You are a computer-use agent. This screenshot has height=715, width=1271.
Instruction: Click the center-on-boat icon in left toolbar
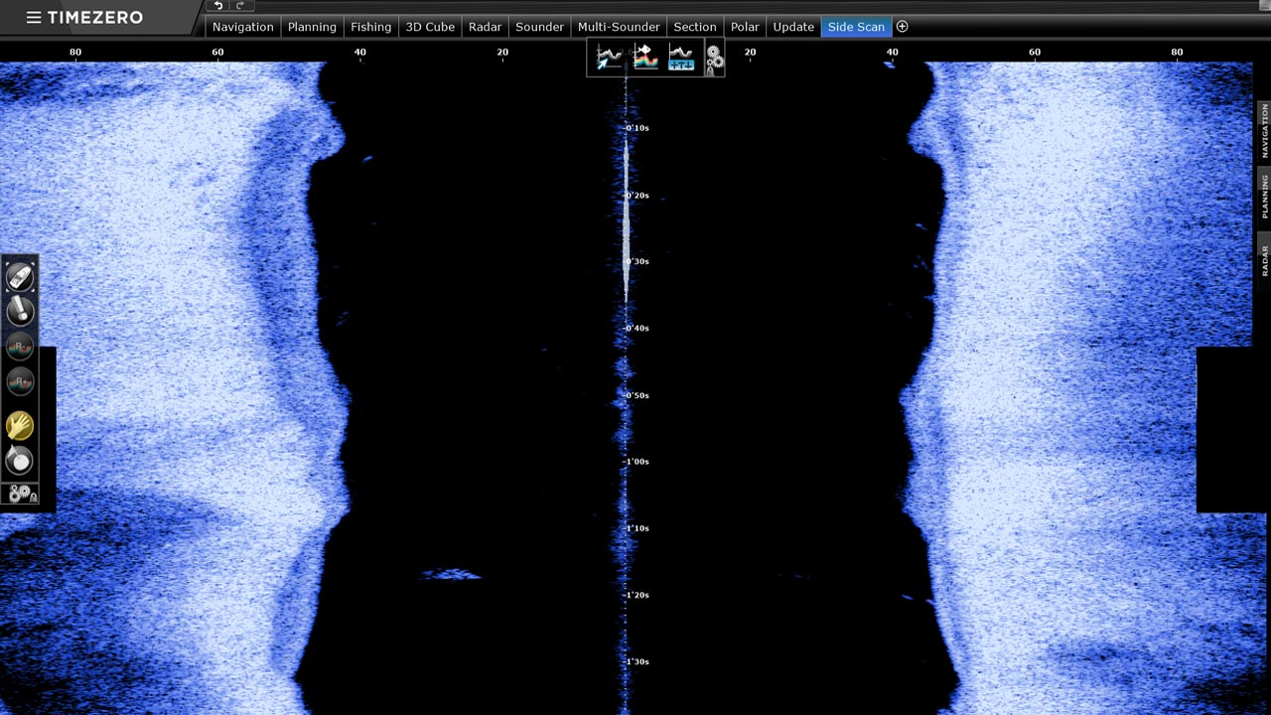pos(20,277)
